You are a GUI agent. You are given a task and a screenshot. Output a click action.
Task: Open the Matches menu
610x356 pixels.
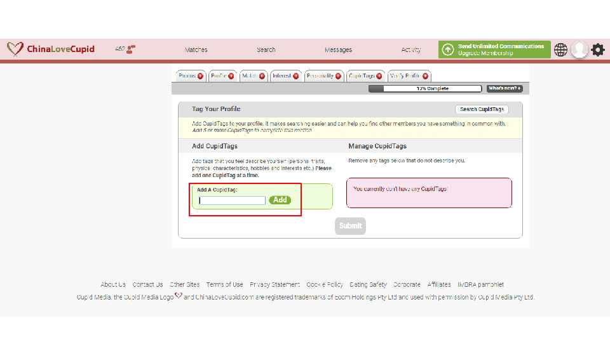(x=196, y=49)
